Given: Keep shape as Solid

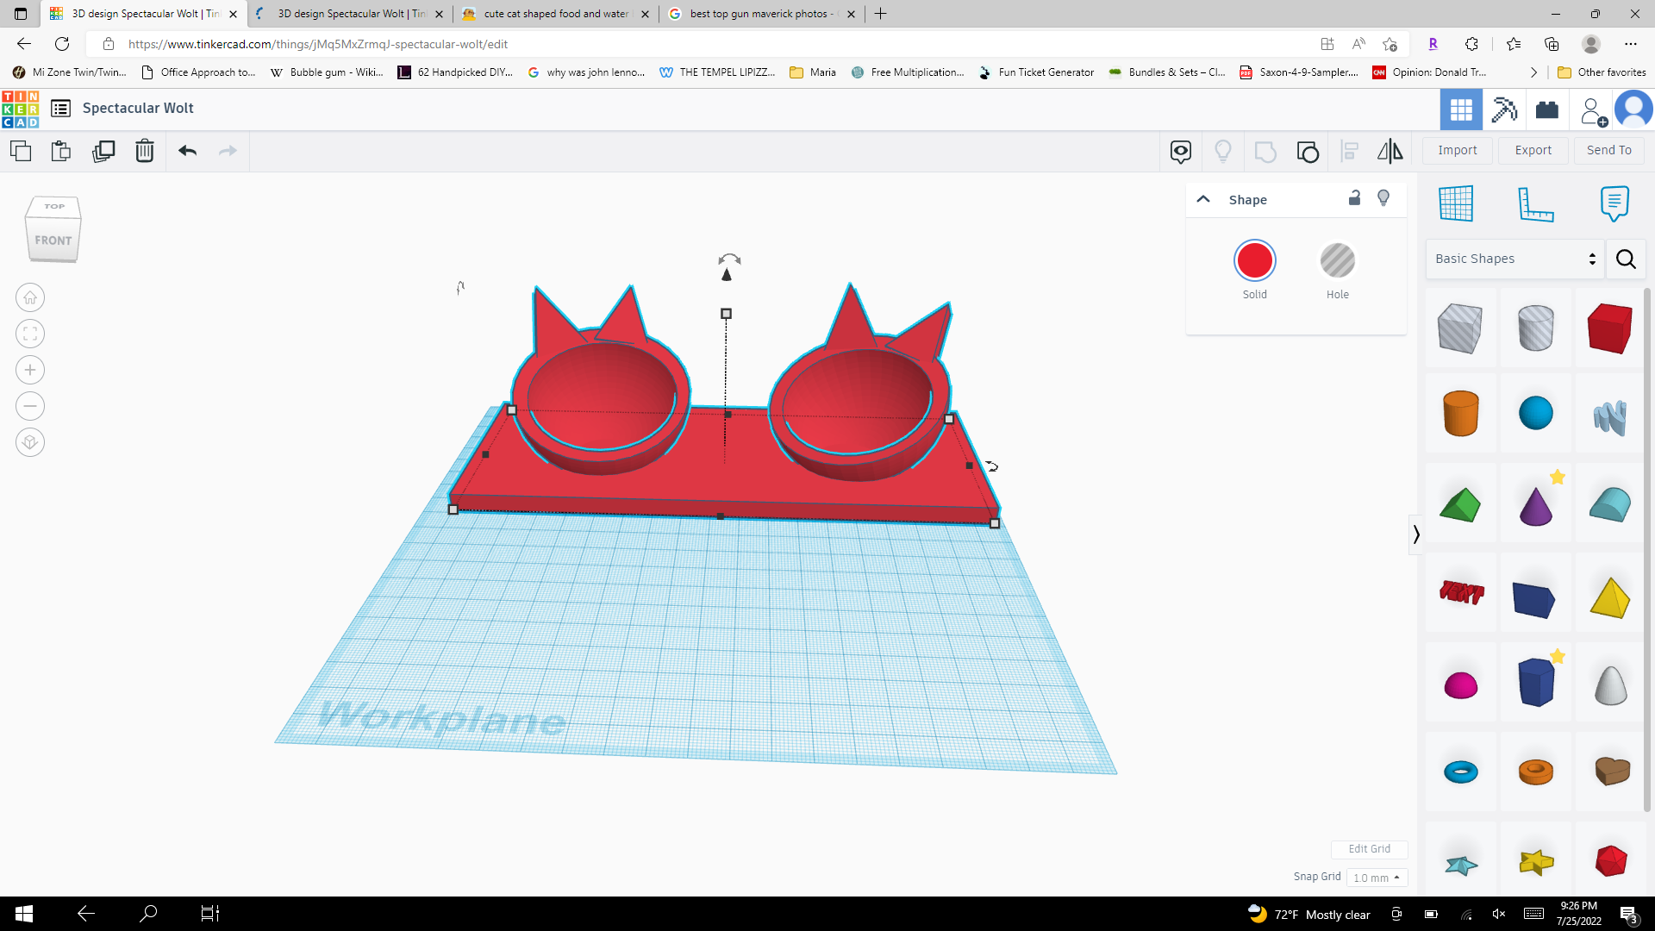Looking at the screenshot, I should (x=1255, y=259).
